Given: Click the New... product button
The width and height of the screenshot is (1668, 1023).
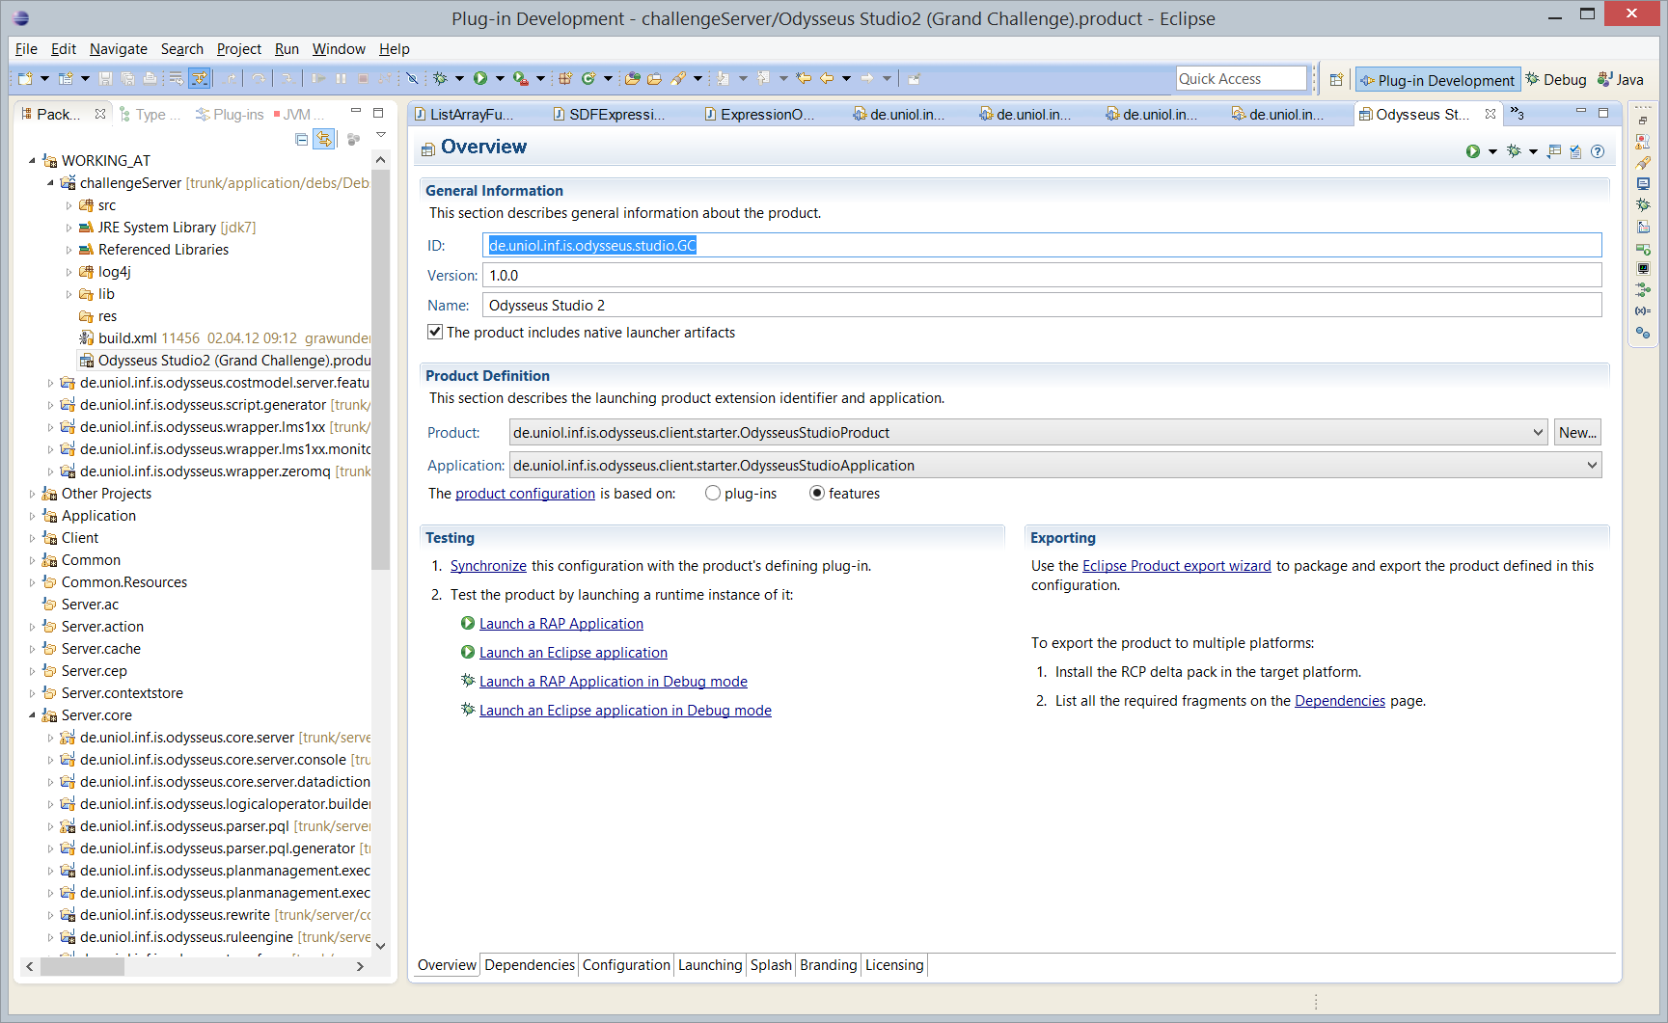Looking at the screenshot, I should click(x=1577, y=433).
